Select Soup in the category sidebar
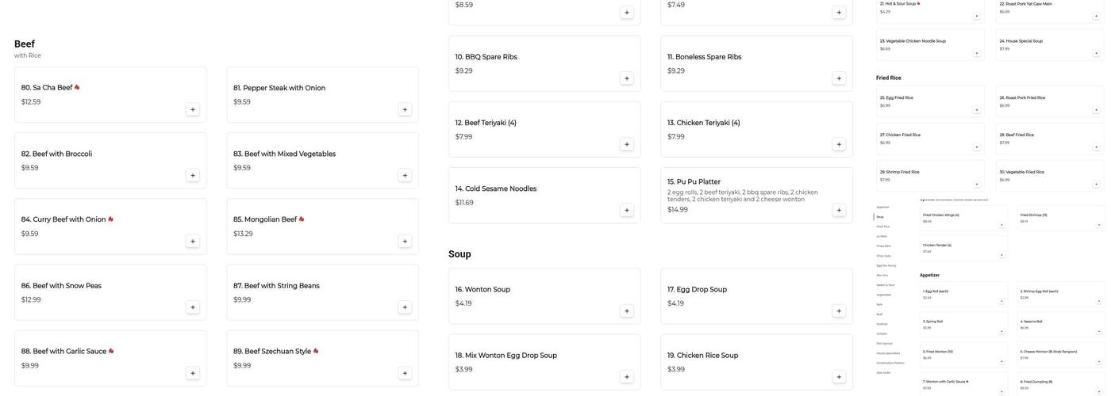 880,217
